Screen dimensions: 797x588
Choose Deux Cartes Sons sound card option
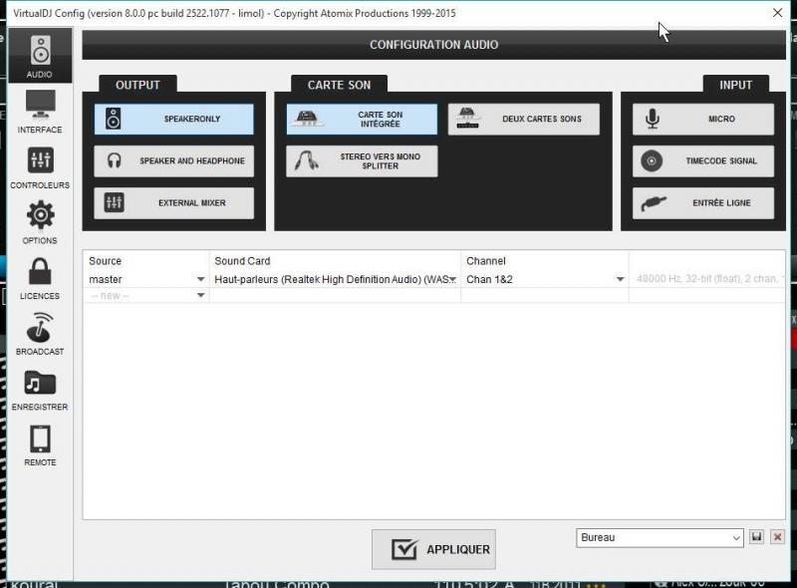click(524, 120)
